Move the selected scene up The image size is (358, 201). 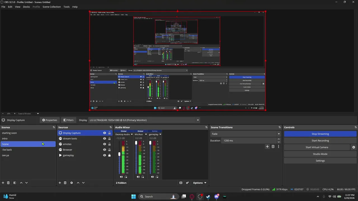(x=21, y=183)
